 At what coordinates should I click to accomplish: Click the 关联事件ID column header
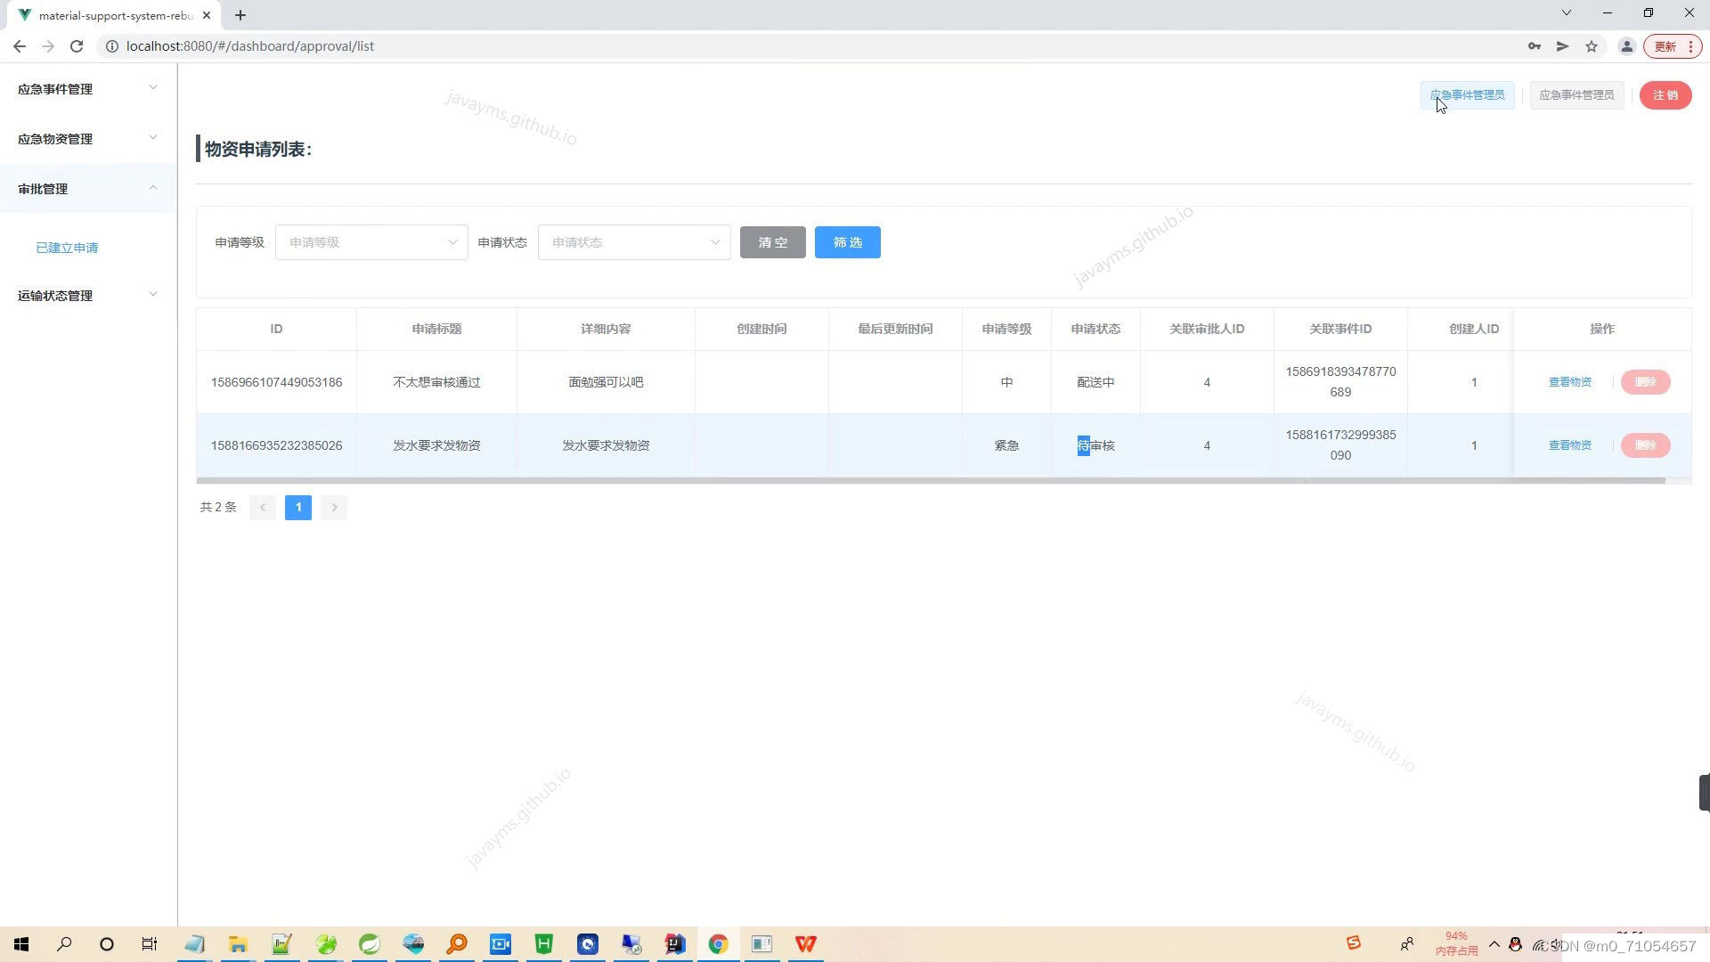tap(1340, 329)
